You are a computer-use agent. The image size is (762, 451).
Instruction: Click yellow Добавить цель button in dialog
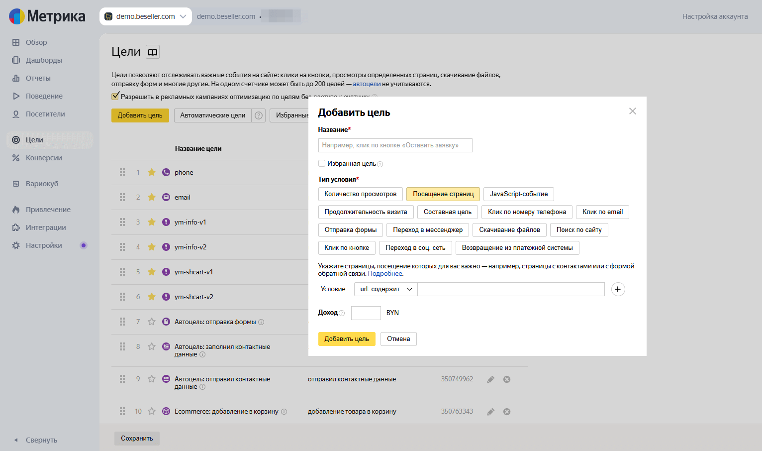347,339
